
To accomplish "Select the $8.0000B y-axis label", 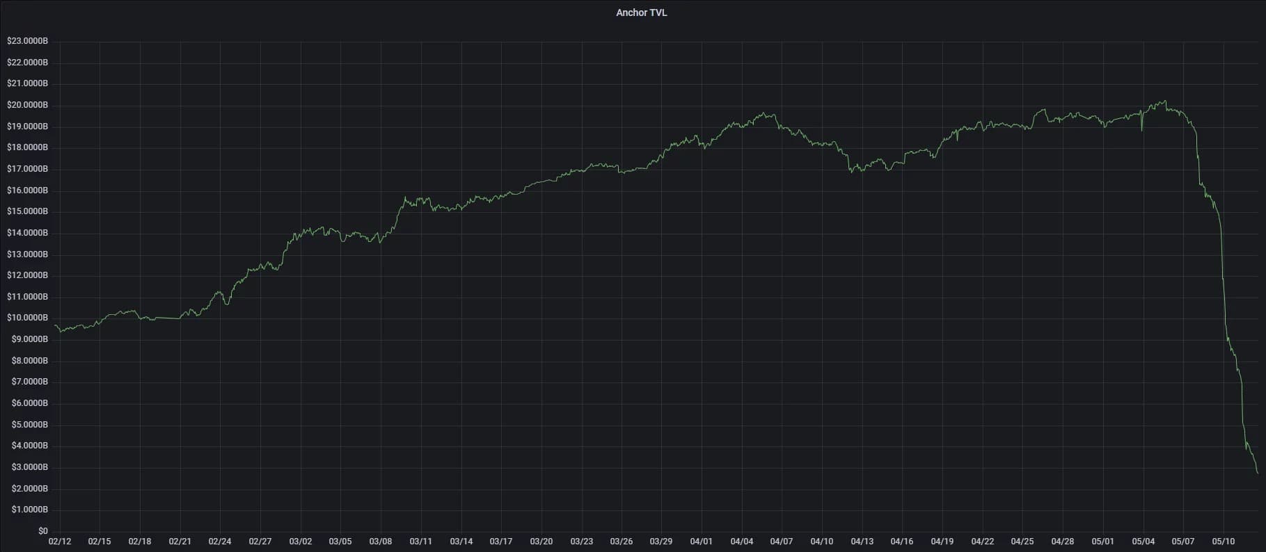I will click(29, 361).
